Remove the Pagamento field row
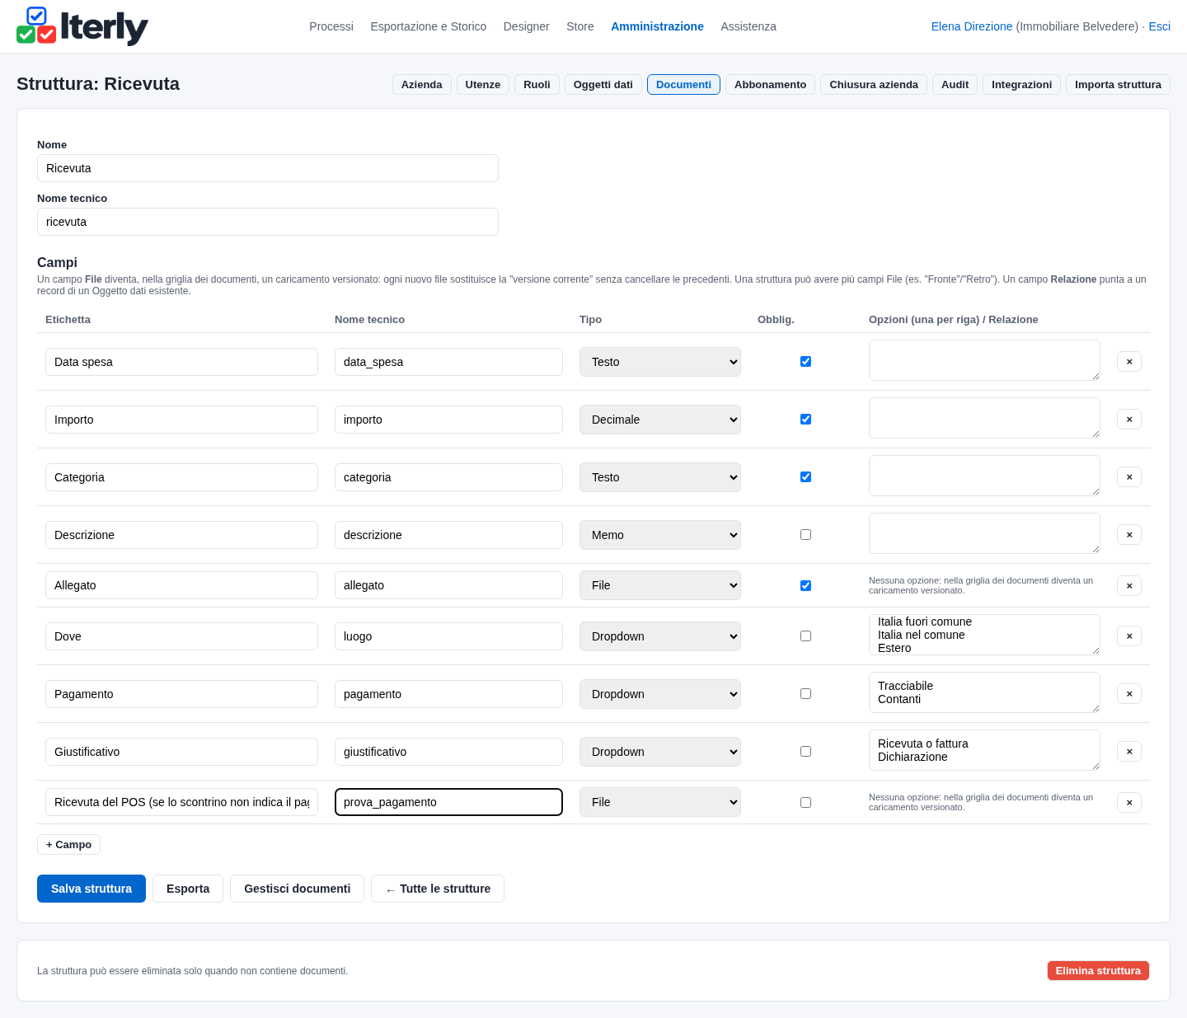1187x1018 pixels. (x=1129, y=694)
